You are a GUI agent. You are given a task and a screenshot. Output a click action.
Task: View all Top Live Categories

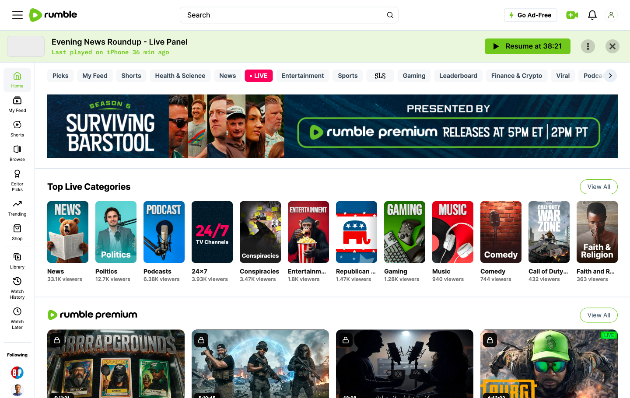(x=598, y=187)
